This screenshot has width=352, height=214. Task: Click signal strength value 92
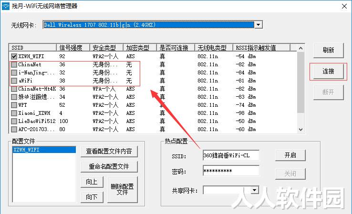62,56
